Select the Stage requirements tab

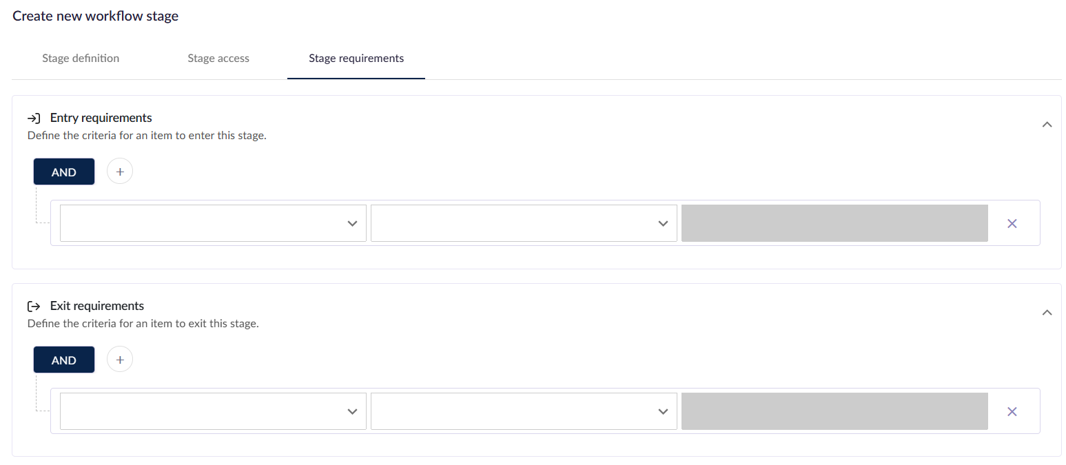click(356, 58)
